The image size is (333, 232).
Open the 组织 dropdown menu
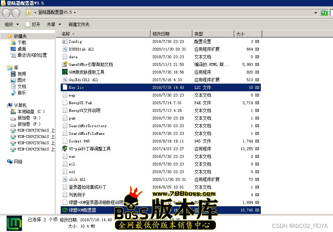tap(12, 24)
